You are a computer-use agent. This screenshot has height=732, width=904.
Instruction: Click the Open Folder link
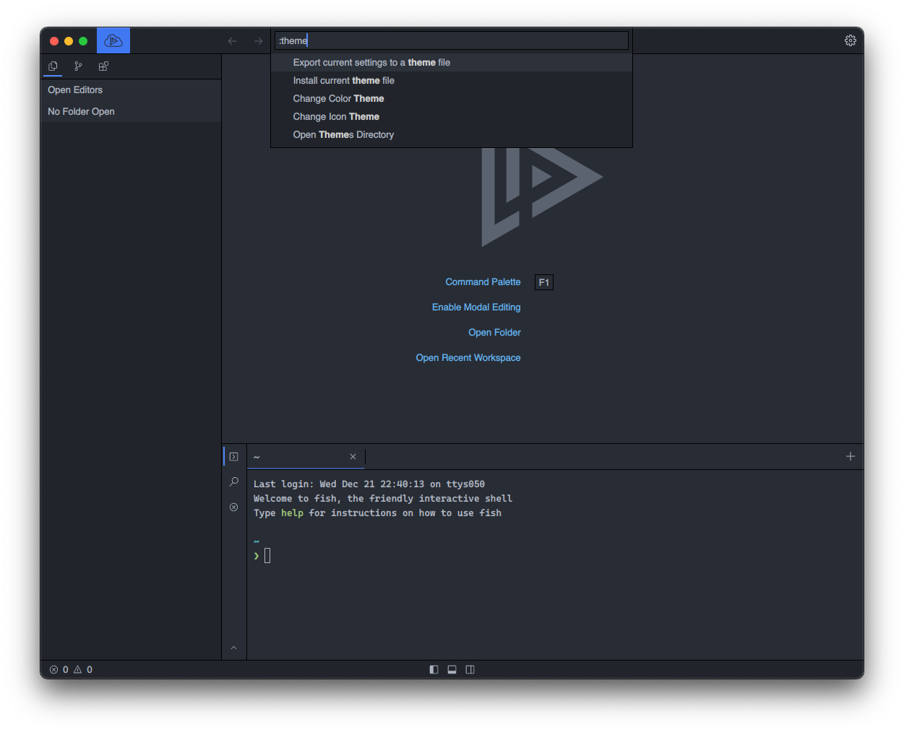[494, 333]
